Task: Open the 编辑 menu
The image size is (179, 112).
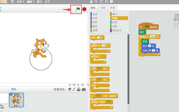Action: tap(30, 2)
